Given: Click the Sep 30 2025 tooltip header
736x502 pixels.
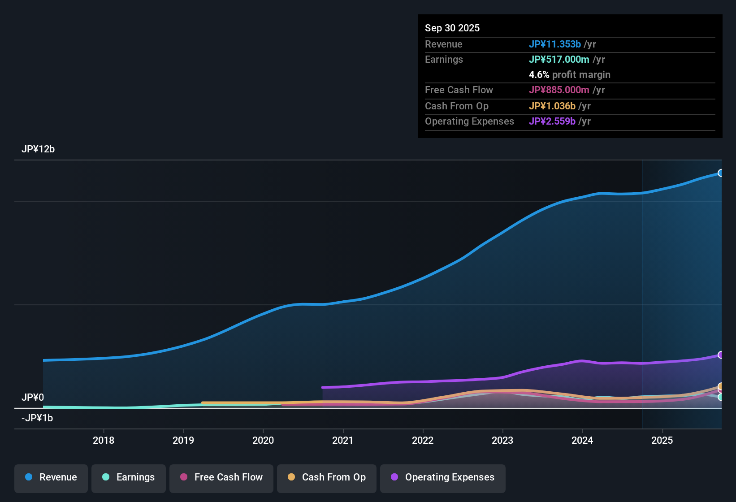Looking at the screenshot, I should point(452,28).
